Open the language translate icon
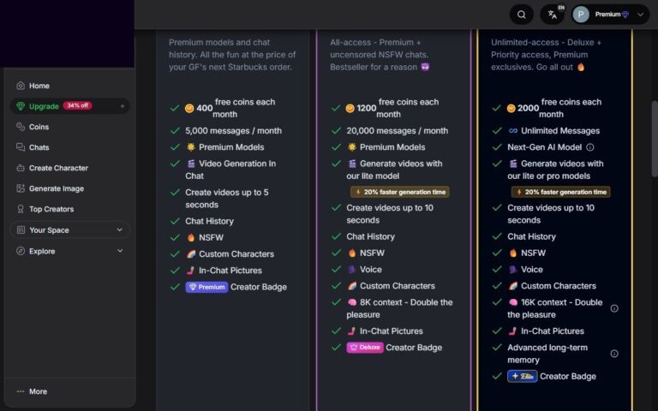658x411 pixels. (x=551, y=15)
